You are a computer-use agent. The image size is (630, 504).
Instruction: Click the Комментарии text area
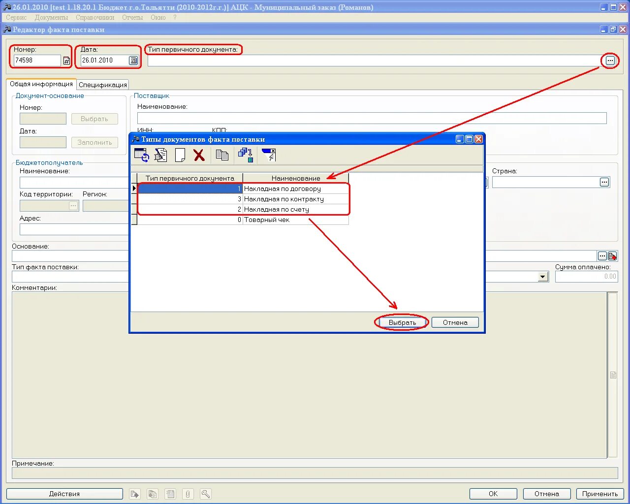(x=309, y=375)
